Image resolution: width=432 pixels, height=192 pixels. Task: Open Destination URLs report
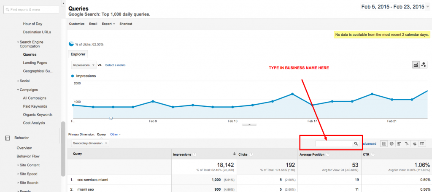[37, 32]
